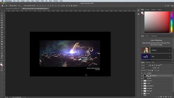Switch to the Channels tab
This screenshot has height=98, width=174.
pos(148,62)
